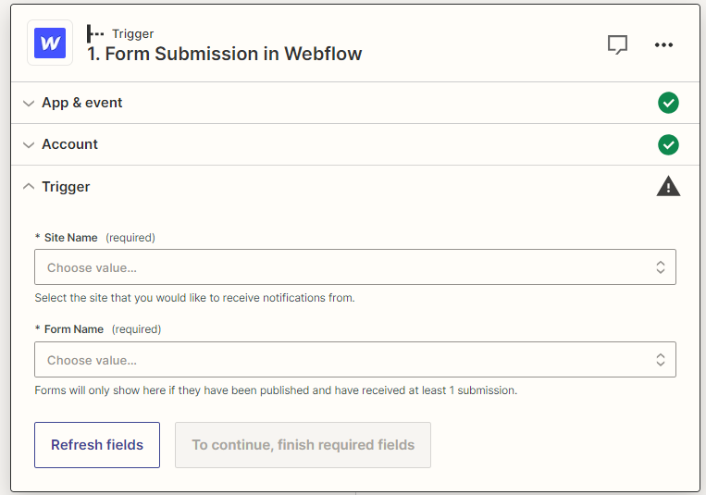Click the Site Name dropdown arrows

[661, 267]
